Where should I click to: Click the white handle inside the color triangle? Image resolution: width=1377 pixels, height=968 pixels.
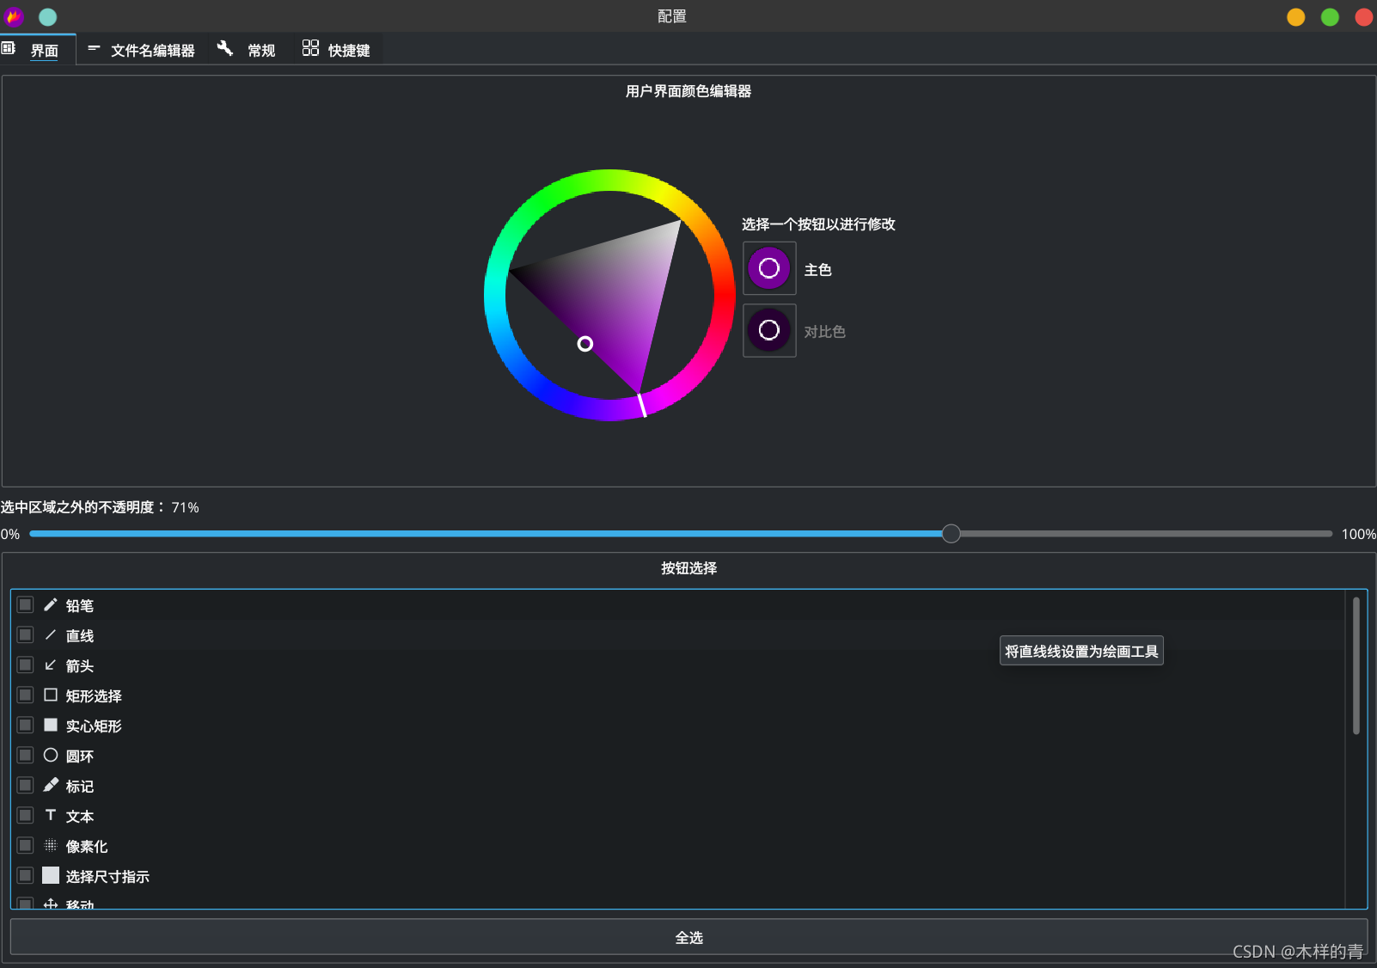point(584,344)
